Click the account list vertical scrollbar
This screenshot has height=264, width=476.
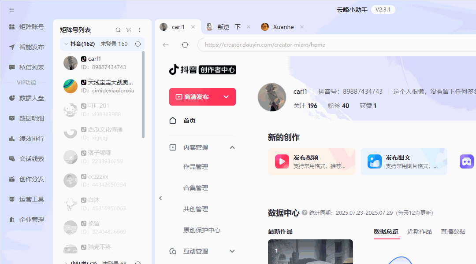143,95
